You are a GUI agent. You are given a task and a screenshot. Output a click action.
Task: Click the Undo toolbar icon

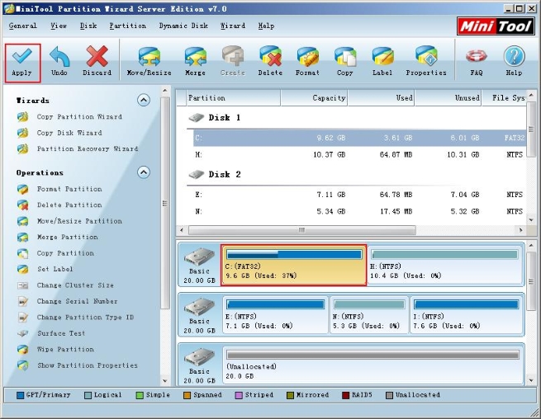[59, 62]
